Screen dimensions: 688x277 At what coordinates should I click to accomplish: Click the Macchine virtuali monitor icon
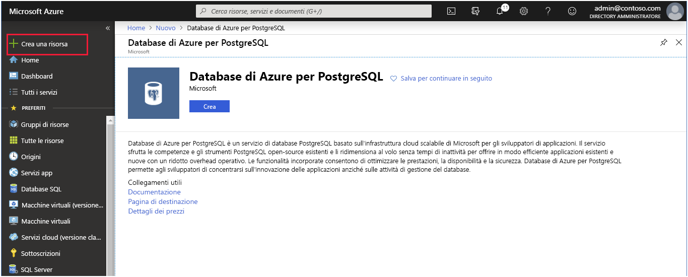pos(14,221)
